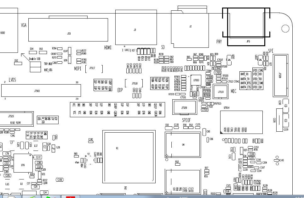
Task: Select the L28 inductor symbol
Action: pos(53,148)
